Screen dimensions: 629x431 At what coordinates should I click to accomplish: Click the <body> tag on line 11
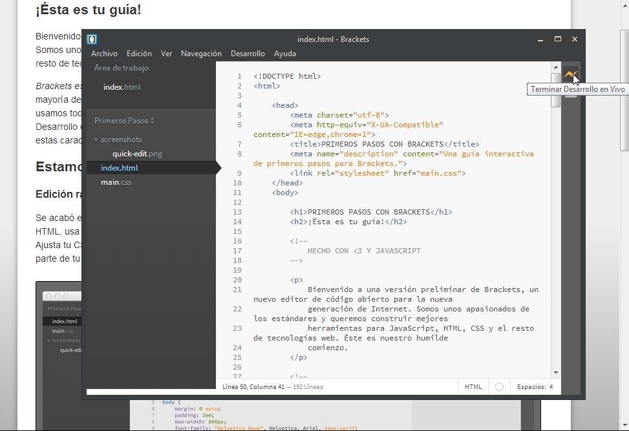click(x=285, y=193)
